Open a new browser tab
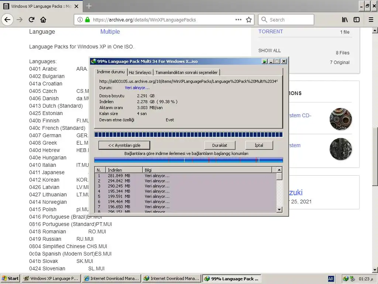The image size is (378, 284). point(89,6)
